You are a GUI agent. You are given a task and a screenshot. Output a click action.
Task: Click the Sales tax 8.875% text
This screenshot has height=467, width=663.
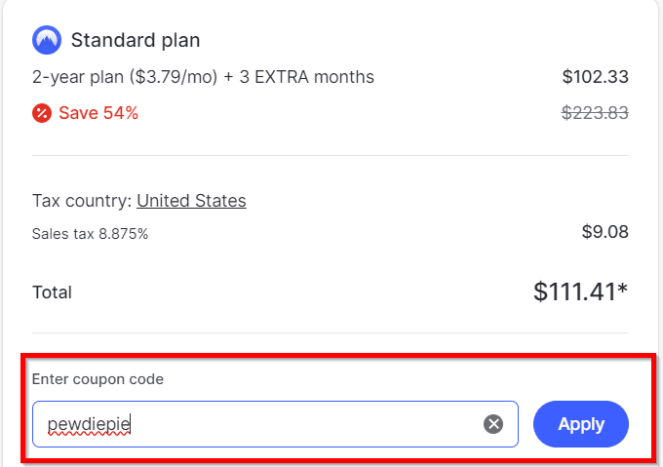(x=90, y=234)
